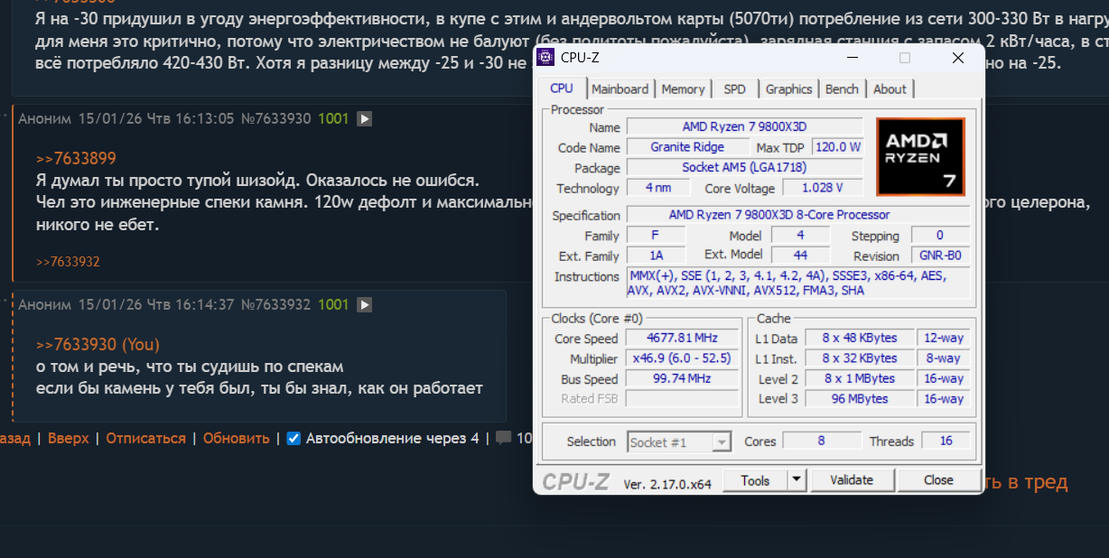Screen dimensions: 1109x558
Task: Click the play icon on post №7633930
Action: (x=364, y=118)
